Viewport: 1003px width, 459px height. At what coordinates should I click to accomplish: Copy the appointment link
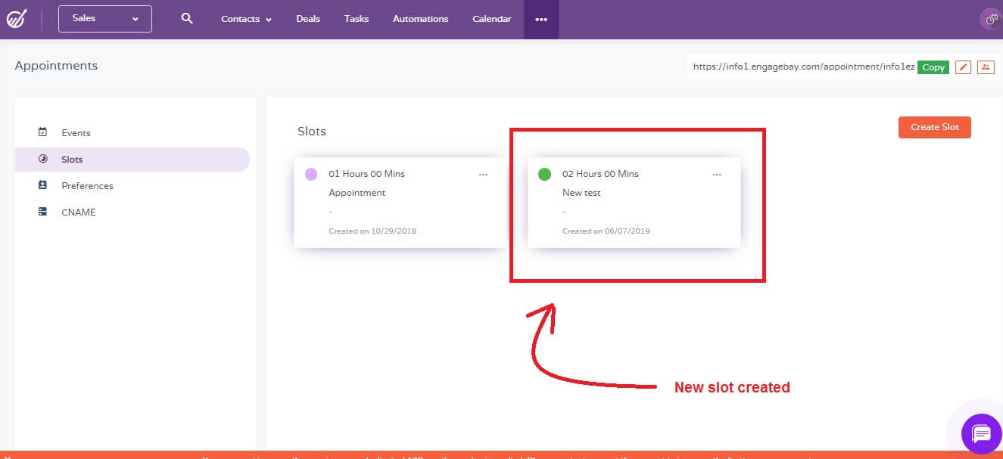click(x=933, y=67)
